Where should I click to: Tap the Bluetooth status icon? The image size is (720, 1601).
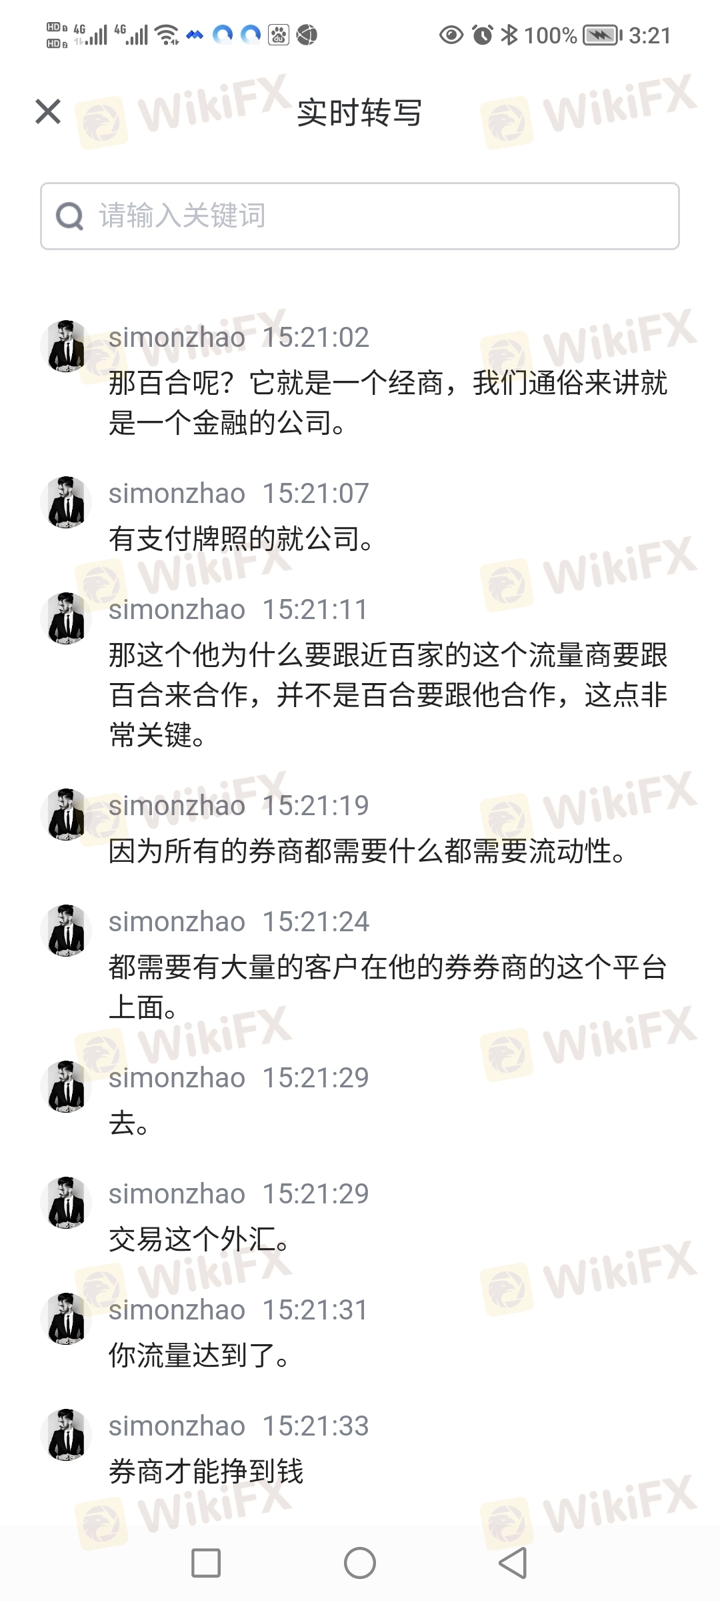(x=509, y=35)
